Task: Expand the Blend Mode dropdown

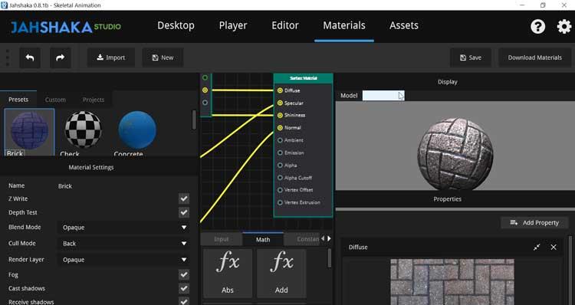Action: 123,228
